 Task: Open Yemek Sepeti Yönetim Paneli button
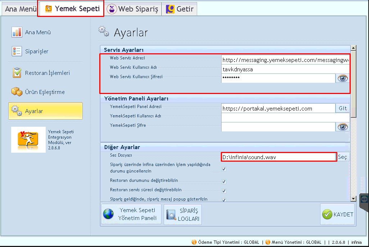coord(131,214)
